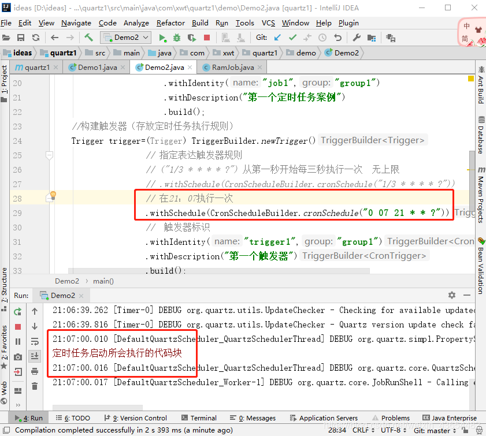Open the Problems tool window
486x436 pixels.
tap(391, 418)
